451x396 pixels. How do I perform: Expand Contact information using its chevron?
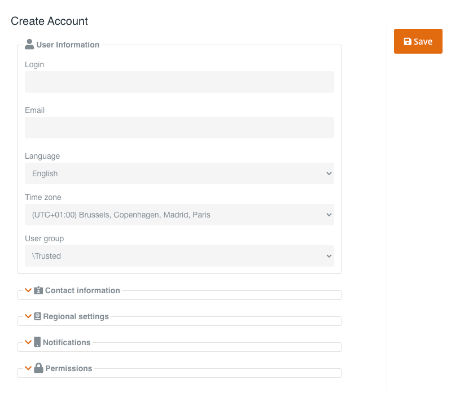point(28,290)
